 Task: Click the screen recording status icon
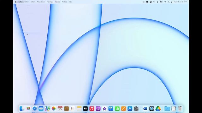[x=147, y=2]
